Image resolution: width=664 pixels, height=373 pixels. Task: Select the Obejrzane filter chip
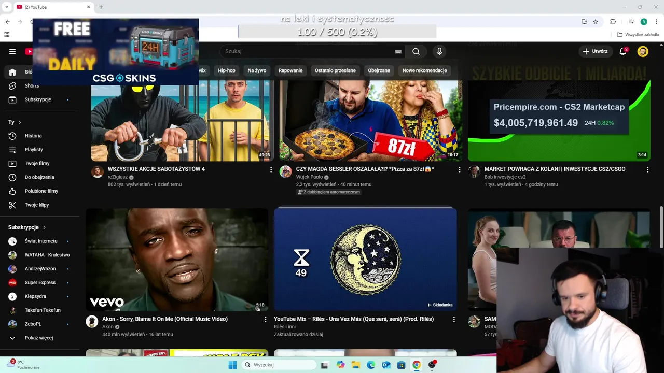coord(379,70)
